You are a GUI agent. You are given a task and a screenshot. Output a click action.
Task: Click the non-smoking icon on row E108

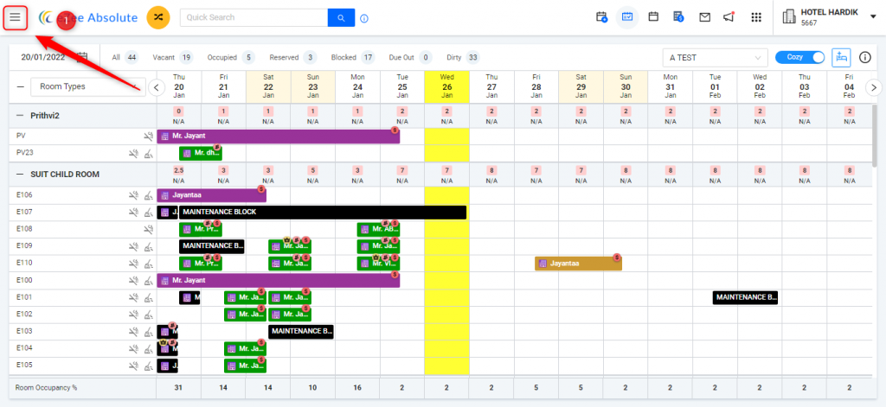tap(148, 229)
